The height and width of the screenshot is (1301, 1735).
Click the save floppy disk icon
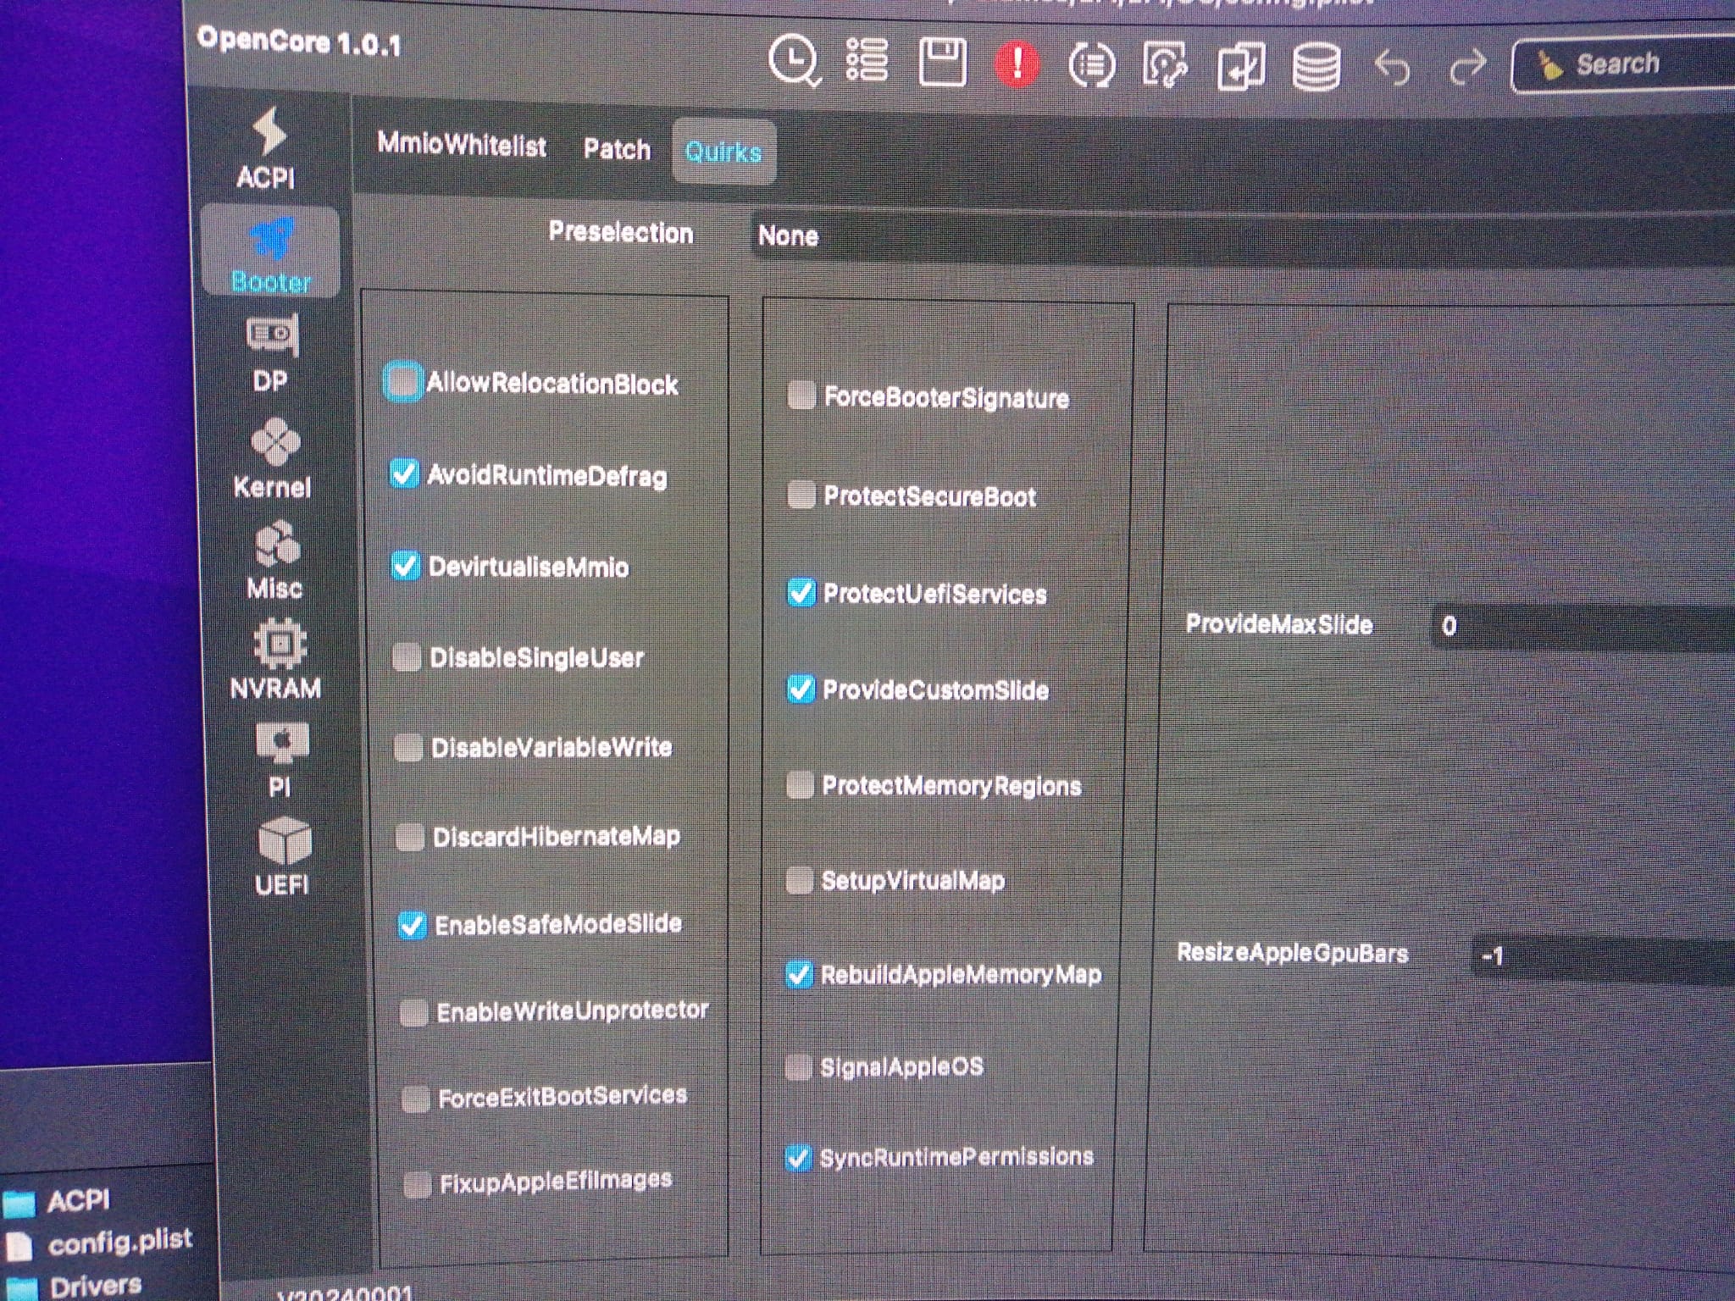click(x=942, y=63)
